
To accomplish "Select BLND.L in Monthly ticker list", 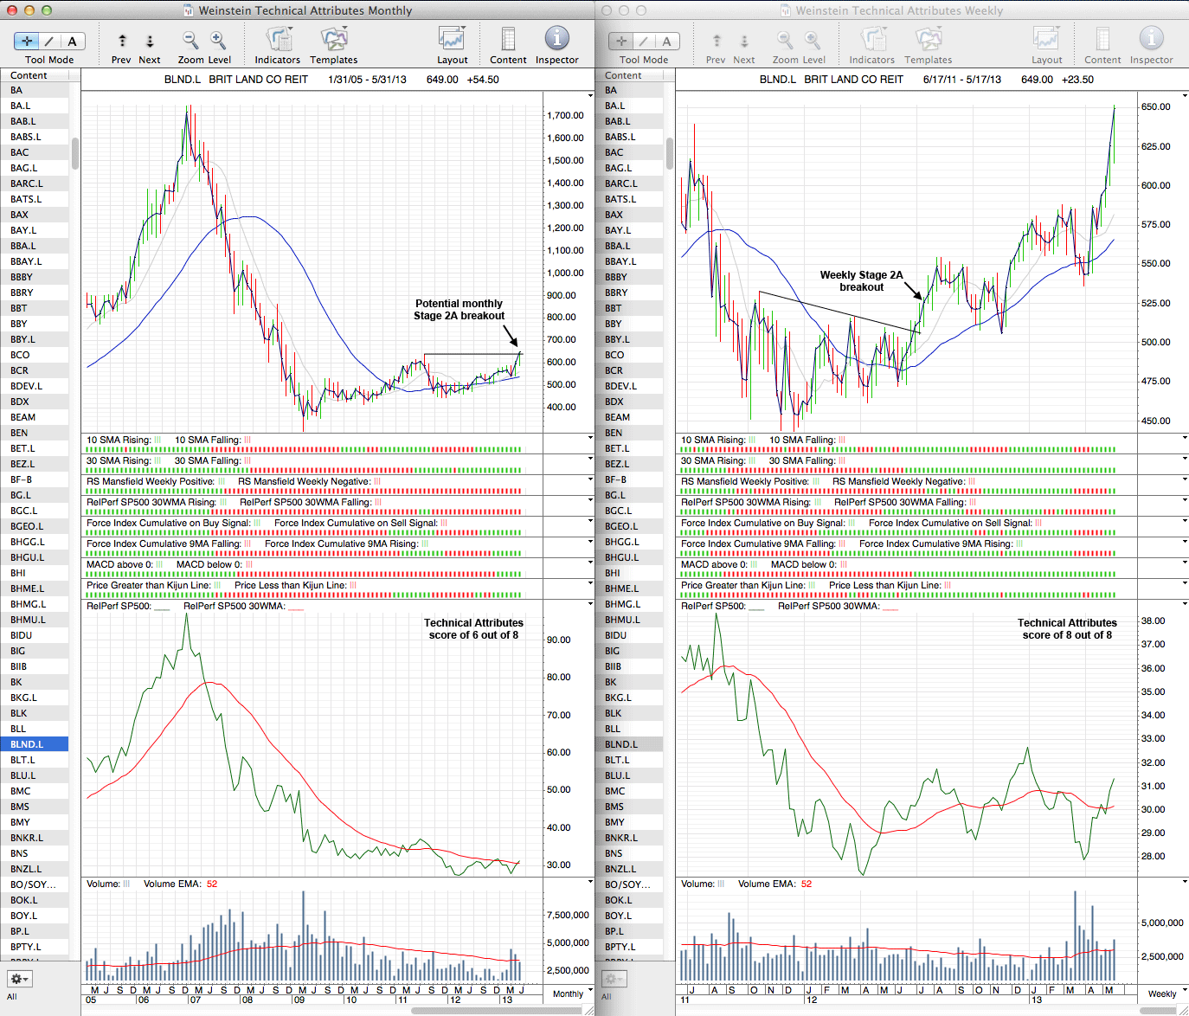I will (35, 744).
